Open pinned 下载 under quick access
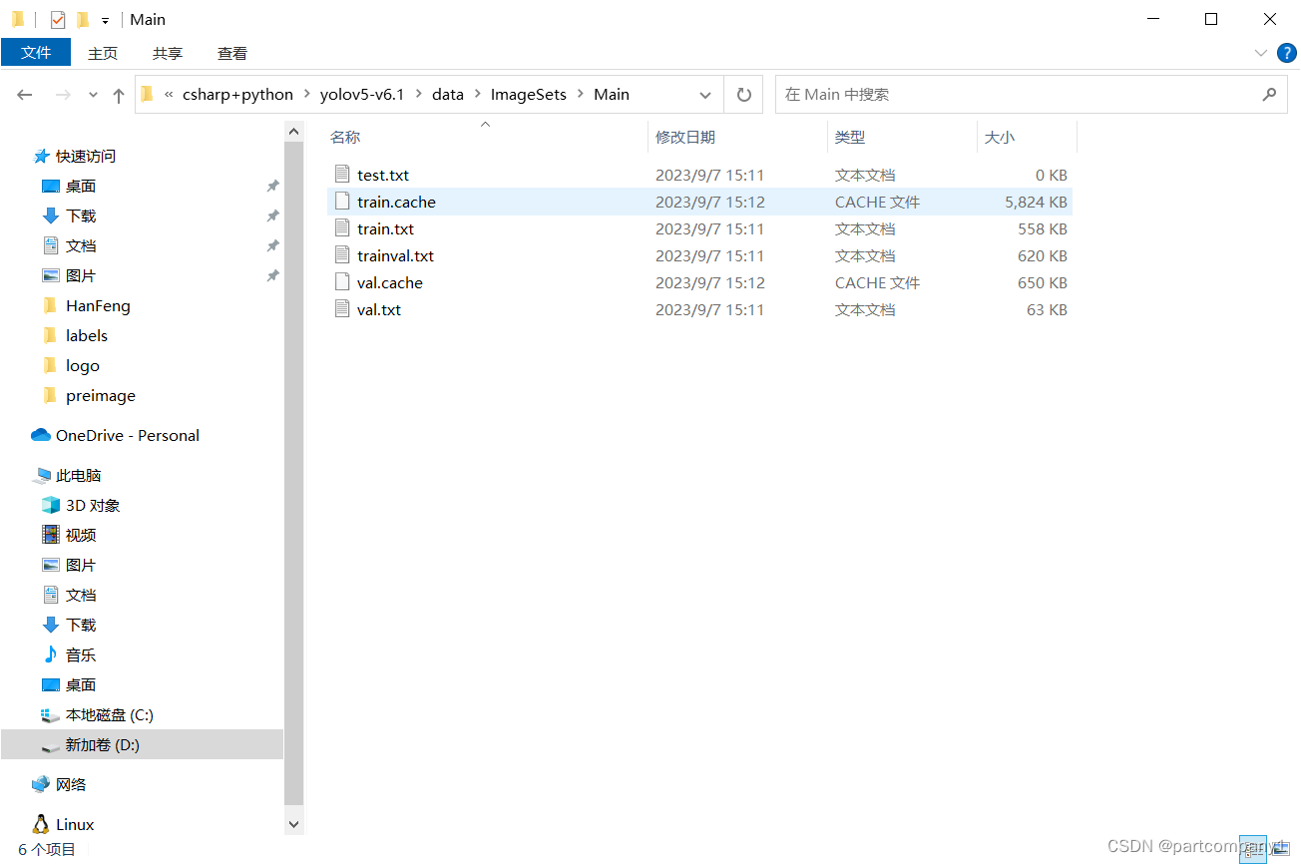Screen dimensions: 1301x865 [x=81, y=216]
